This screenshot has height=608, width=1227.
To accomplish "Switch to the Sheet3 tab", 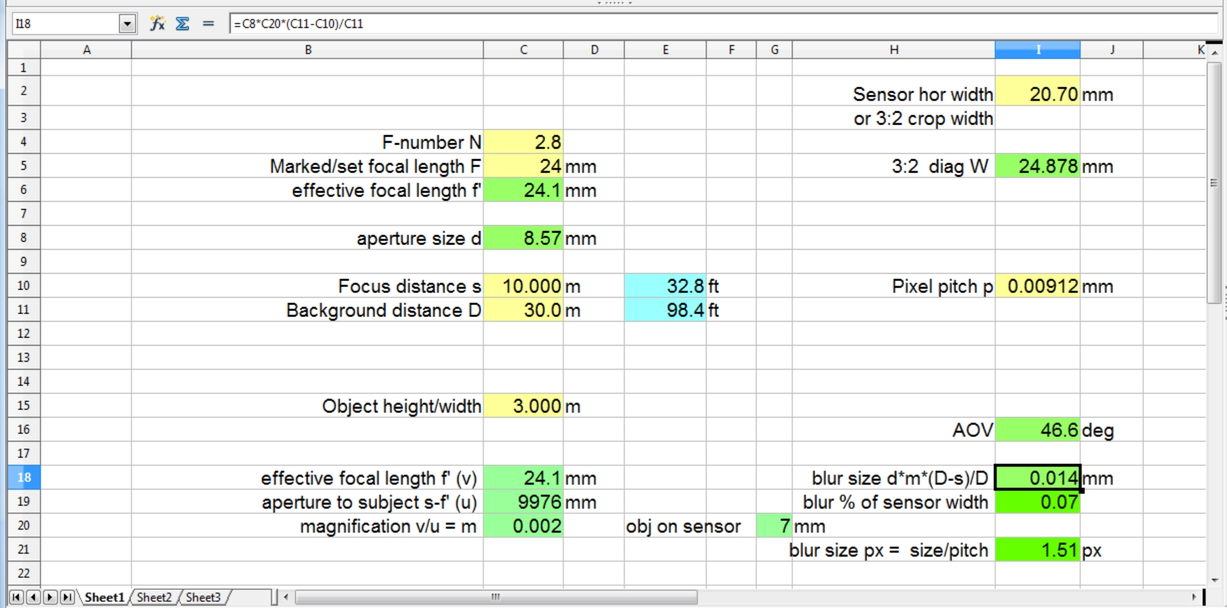I will point(203,597).
